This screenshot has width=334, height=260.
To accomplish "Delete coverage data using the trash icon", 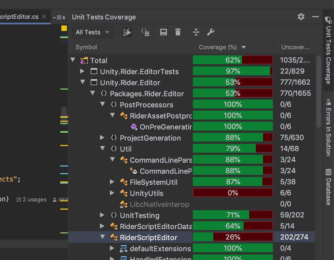I will tap(178, 32).
